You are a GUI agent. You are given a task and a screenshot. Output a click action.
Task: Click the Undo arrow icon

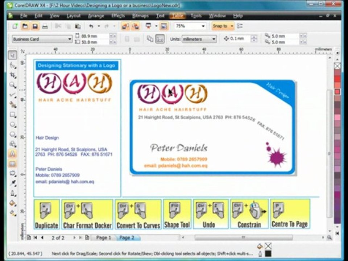click(91, 26)
